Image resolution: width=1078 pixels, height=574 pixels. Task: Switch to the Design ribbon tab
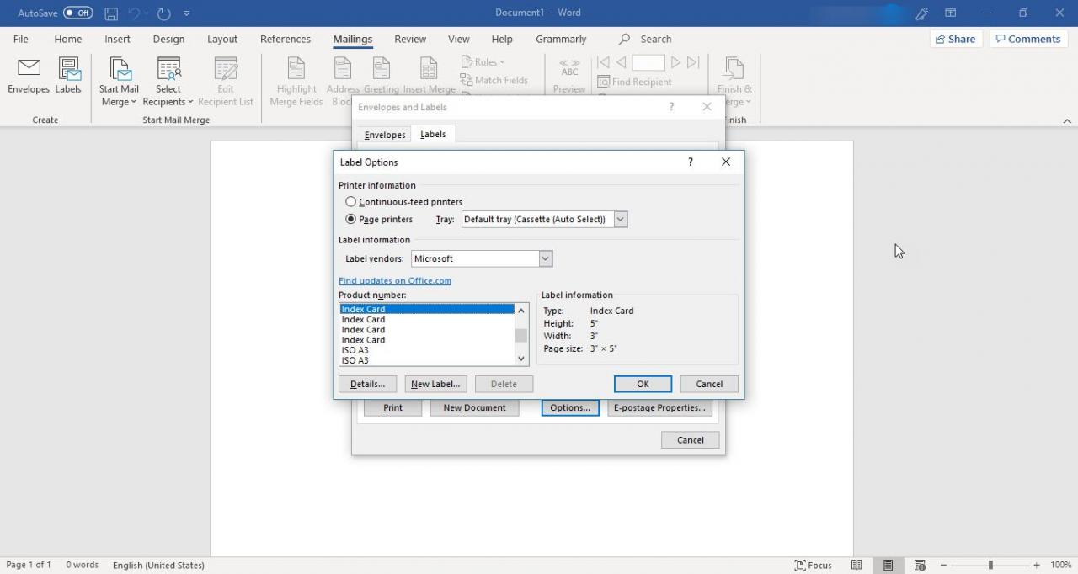point(168,39)
